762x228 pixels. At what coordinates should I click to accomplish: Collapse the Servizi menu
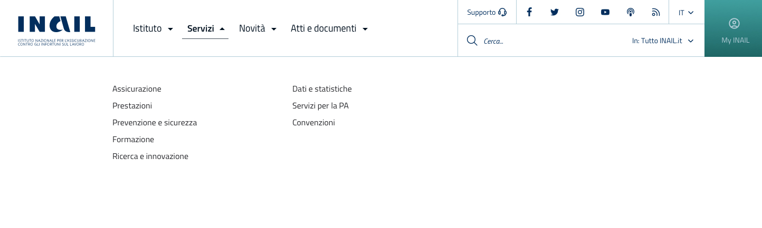pyautogui.click(x=206, y=28)
